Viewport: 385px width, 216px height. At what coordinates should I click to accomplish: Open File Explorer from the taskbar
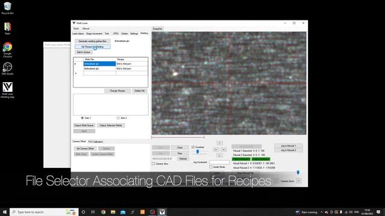click(x=113, y=212)
